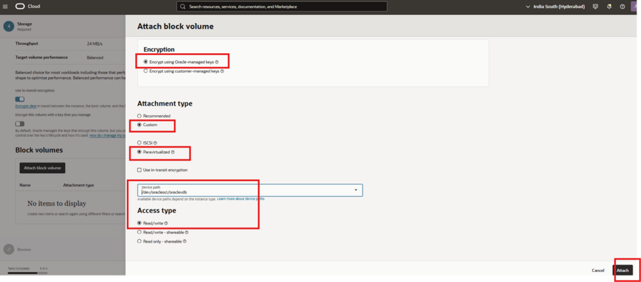Choose the Recommended attachment type

(140, 116)
